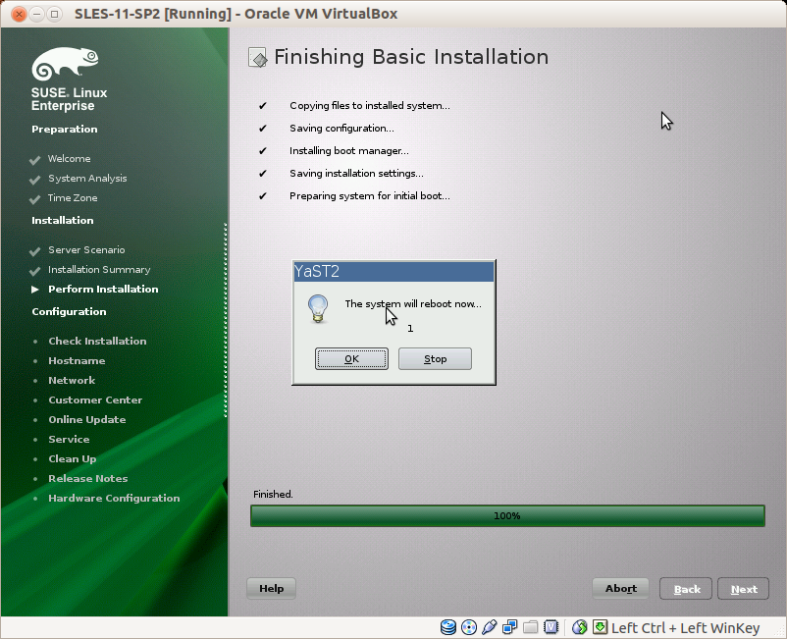
Task: Select Welcome step in sidebar
Action: coord(70,159)
